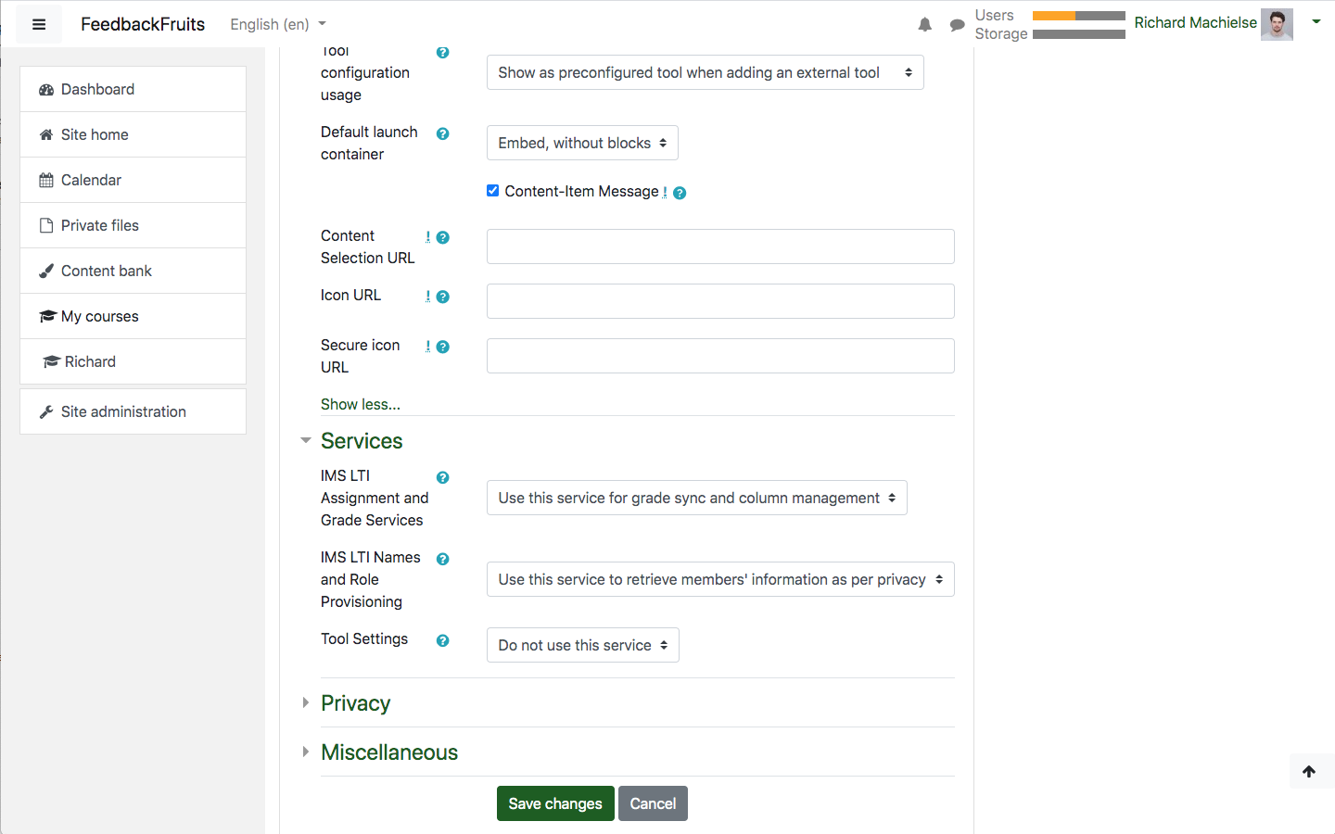Open help for Content-Item Message
Viewport: 1335px width, 834px height.
pos(680,193)
